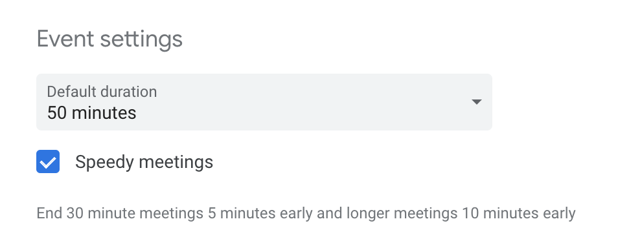Click the speedy meetings description text
The height and width of the screenshot is (239, 618).
pyautogui.click(x=306, y=213)
